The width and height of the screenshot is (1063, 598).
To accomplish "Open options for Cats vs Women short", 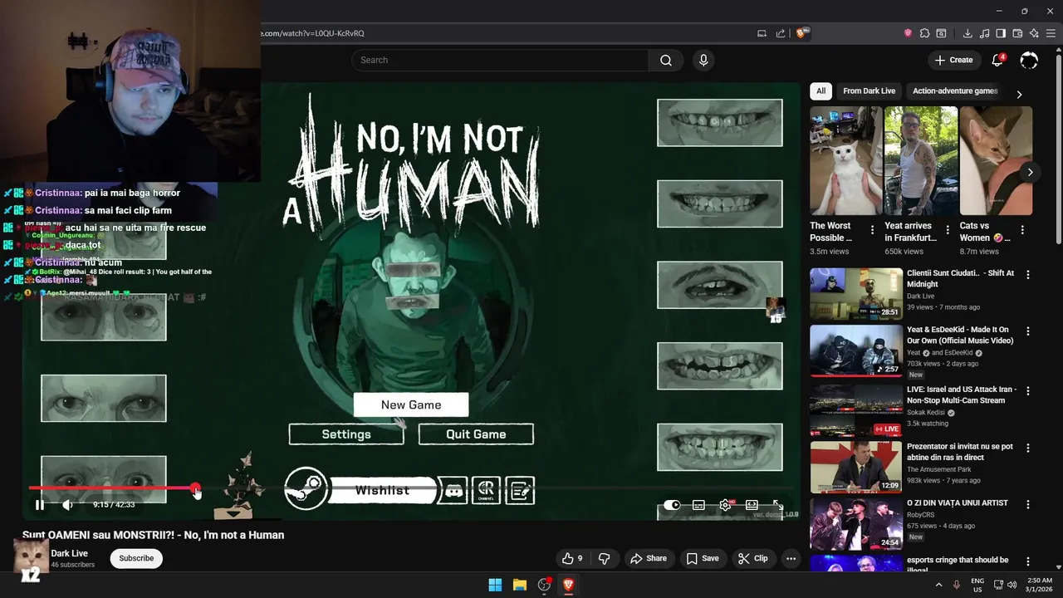I will tap(1022, 230).
